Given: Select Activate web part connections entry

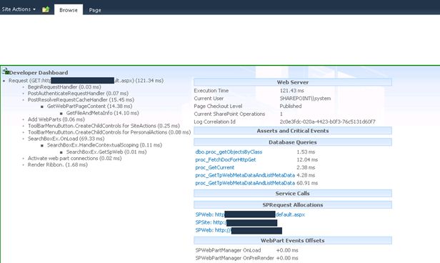Looking at the screenshot, I should point(74,159).
